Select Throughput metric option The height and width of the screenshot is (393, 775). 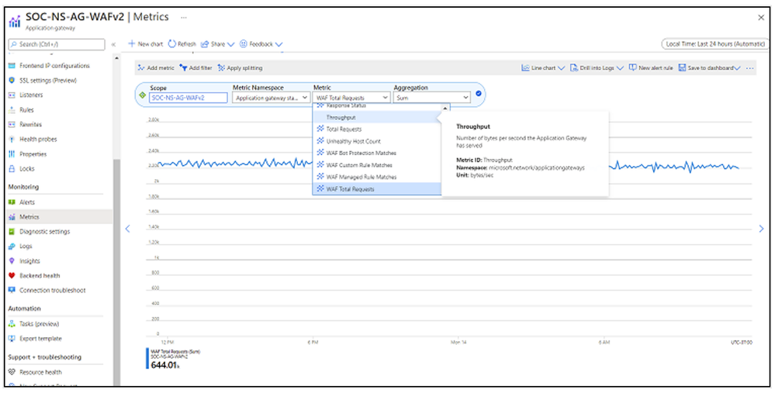coord(376,118)
